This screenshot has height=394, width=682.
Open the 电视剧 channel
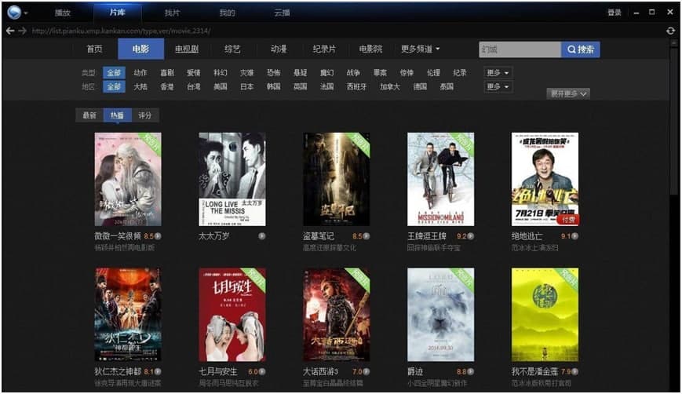[187, 49]
